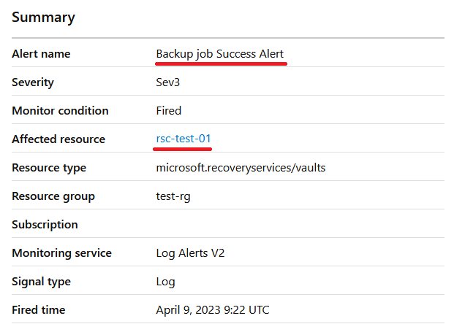This screenshot has height=324, width=454.
Task: Select the microsoft.recoveryservices/vaults resource type text
Action: tap(241, 168)
